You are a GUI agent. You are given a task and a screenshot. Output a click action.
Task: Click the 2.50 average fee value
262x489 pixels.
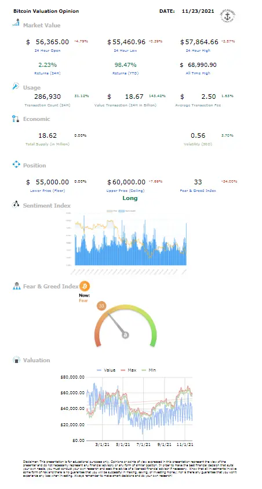209,97
